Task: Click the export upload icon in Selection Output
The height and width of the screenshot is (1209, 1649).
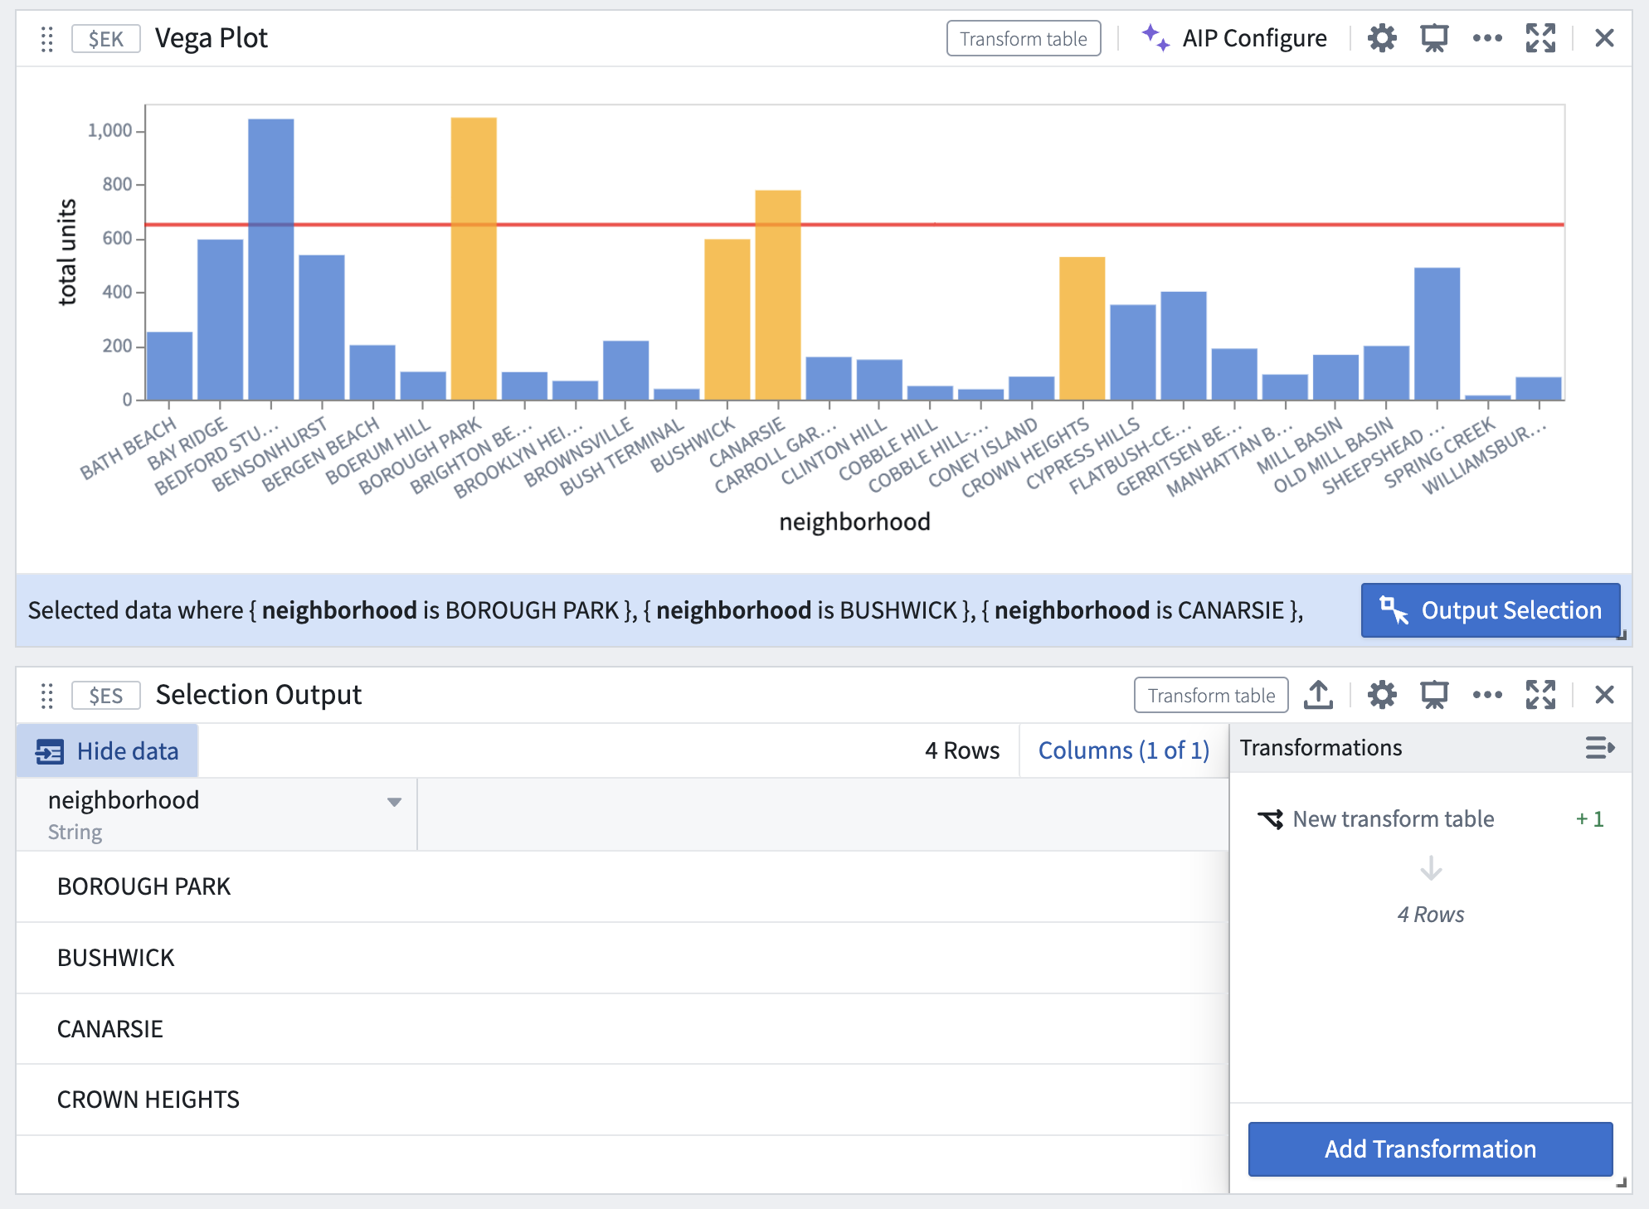Action: [x=1318, y=695]
